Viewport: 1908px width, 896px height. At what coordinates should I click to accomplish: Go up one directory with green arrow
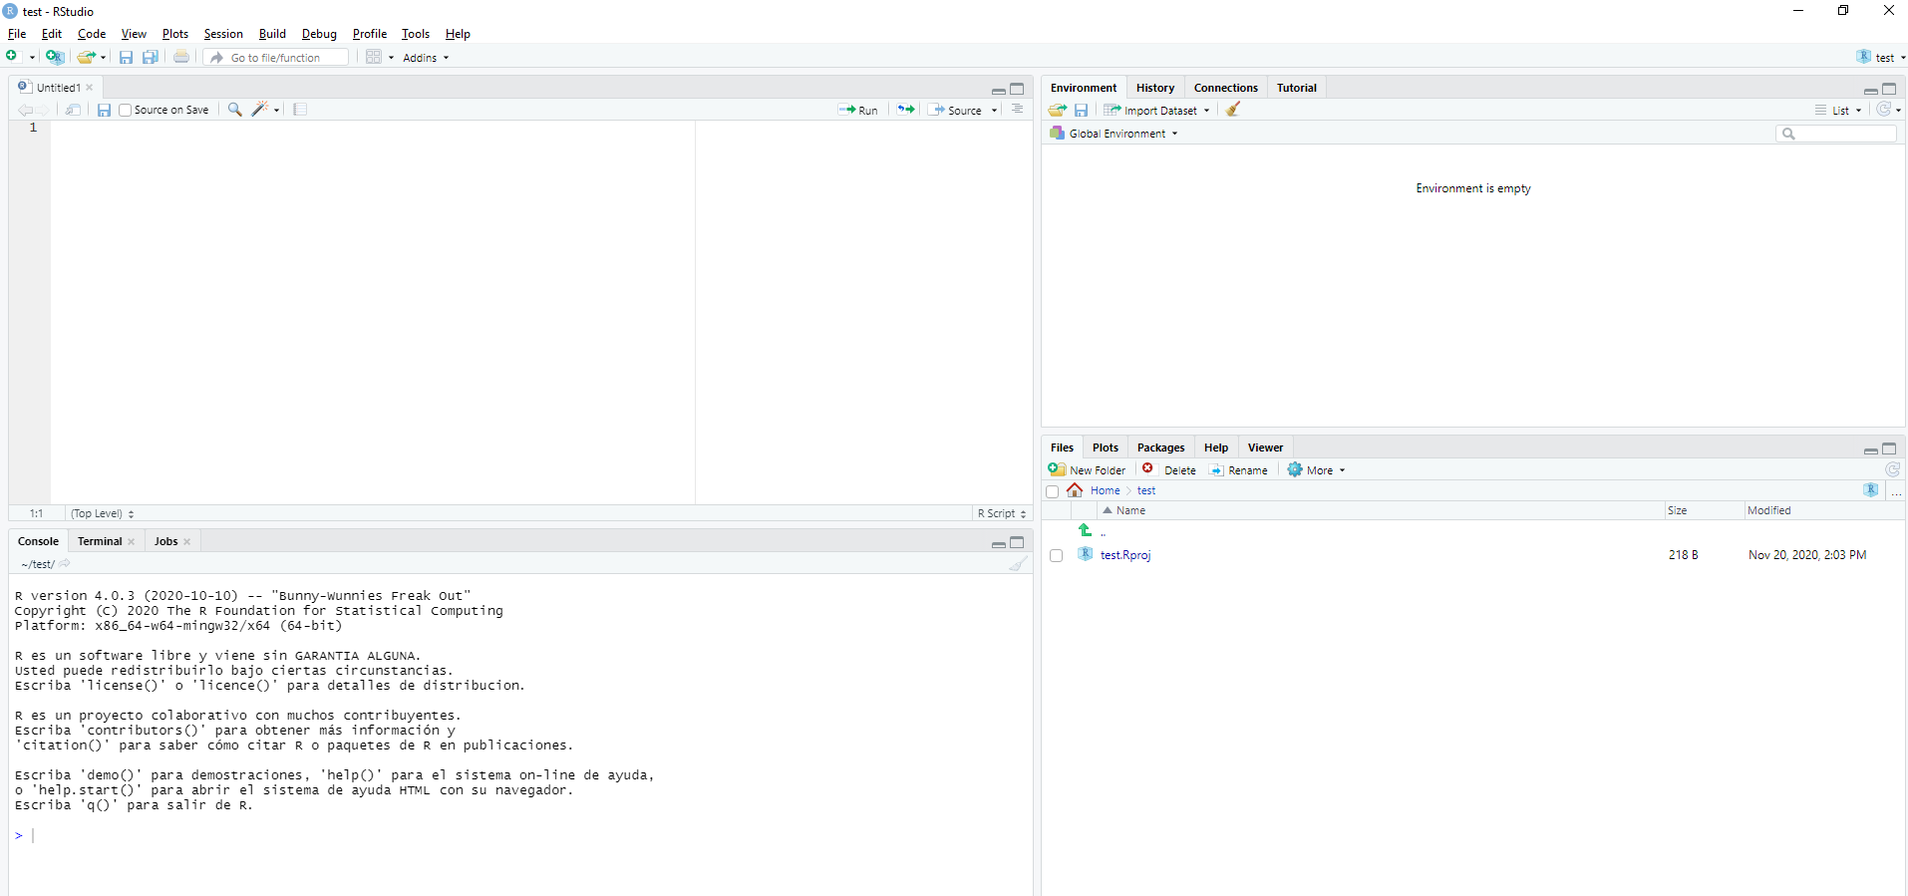[1086, 531]
